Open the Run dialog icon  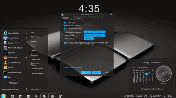pyautogui.click(x=5, y=77)
